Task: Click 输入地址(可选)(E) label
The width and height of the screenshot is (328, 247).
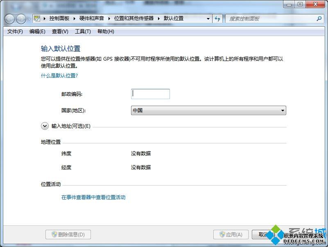Action: (71, 126)
